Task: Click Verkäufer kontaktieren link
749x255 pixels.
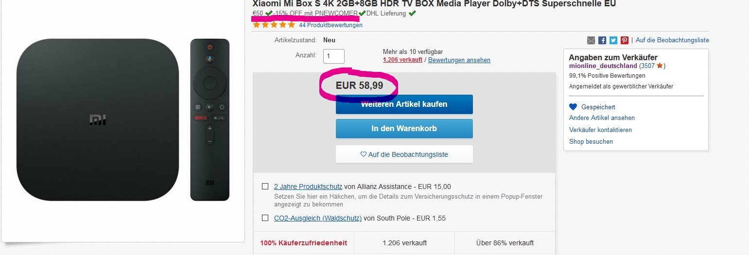Action: click(600, 130)
